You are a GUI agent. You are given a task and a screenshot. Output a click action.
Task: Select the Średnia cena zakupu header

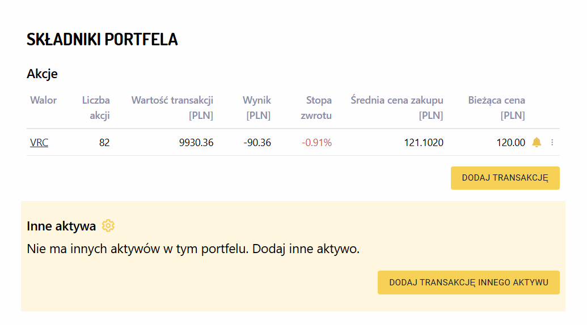click(397, 108)
